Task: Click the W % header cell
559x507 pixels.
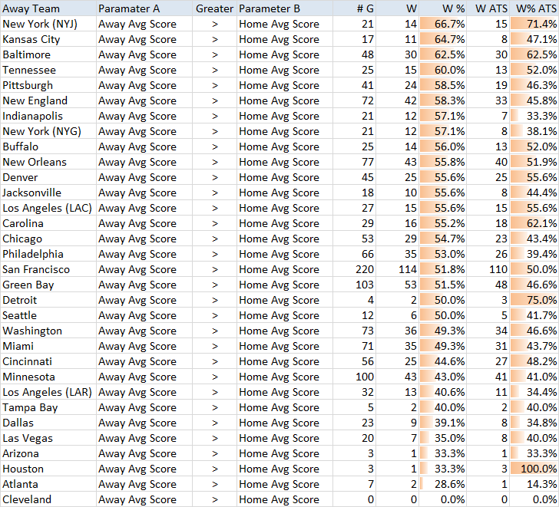Action: (x=443, y=8)
